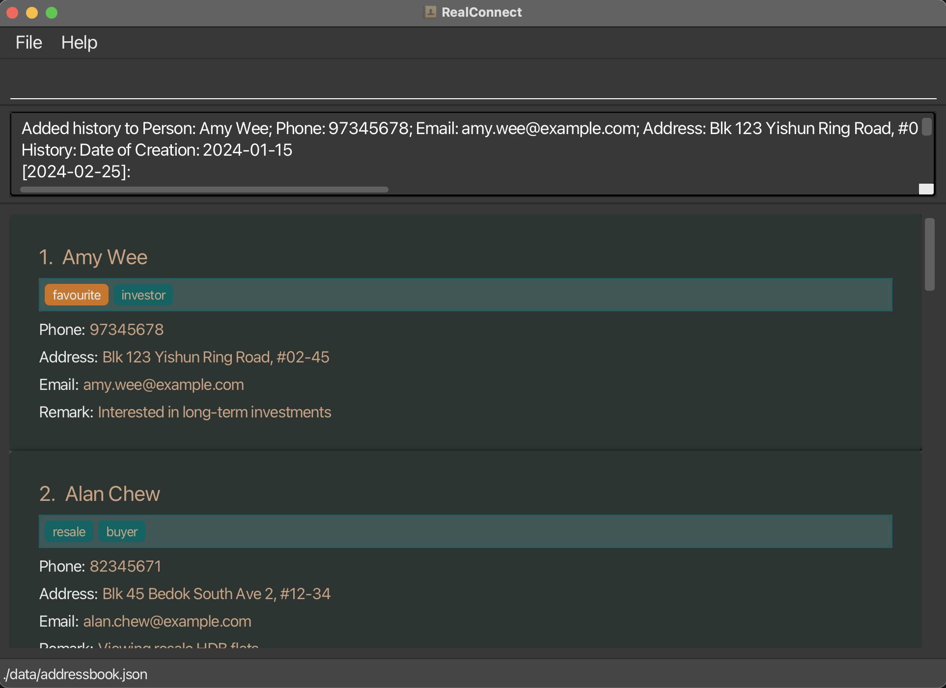Click Alan Chew phone number
The image size is (946, 688).
126,566
